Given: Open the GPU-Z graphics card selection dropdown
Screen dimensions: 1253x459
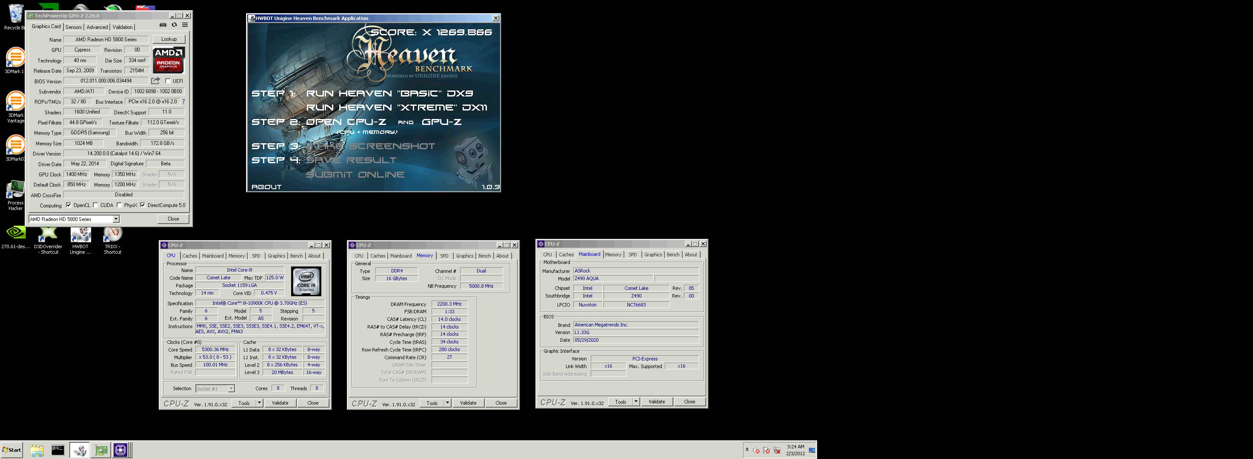Looking at the screenshot, I should (116, 219).
